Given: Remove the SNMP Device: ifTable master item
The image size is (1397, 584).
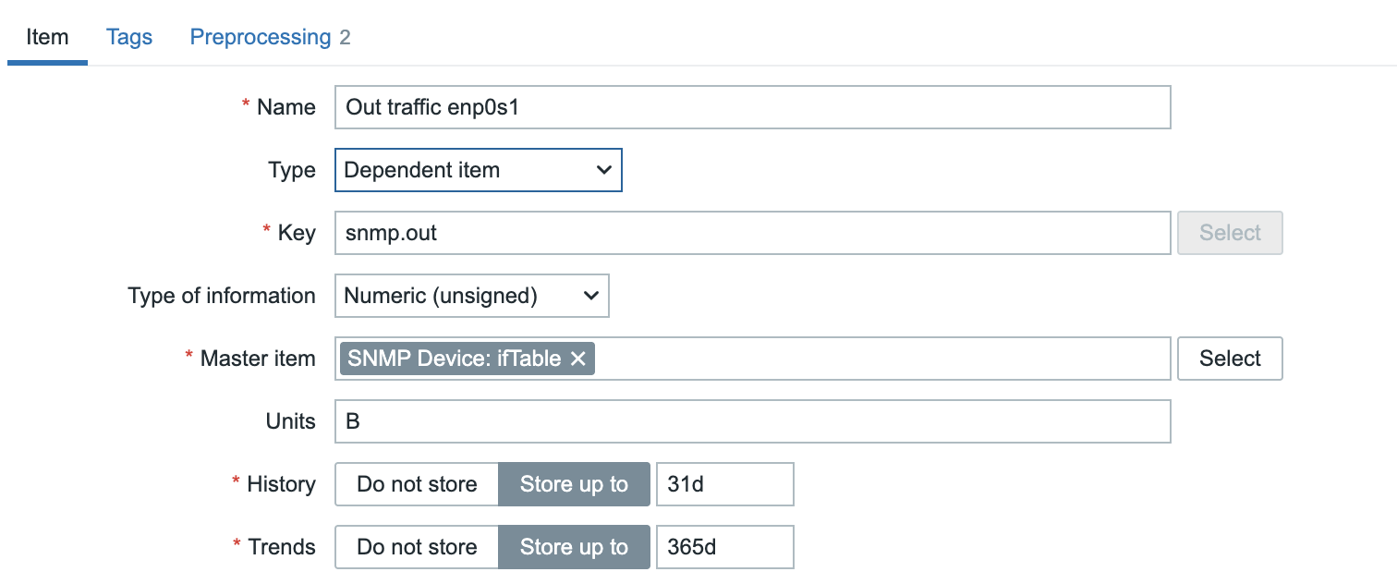Looking at the screenshot, I should tap(578, 359).
